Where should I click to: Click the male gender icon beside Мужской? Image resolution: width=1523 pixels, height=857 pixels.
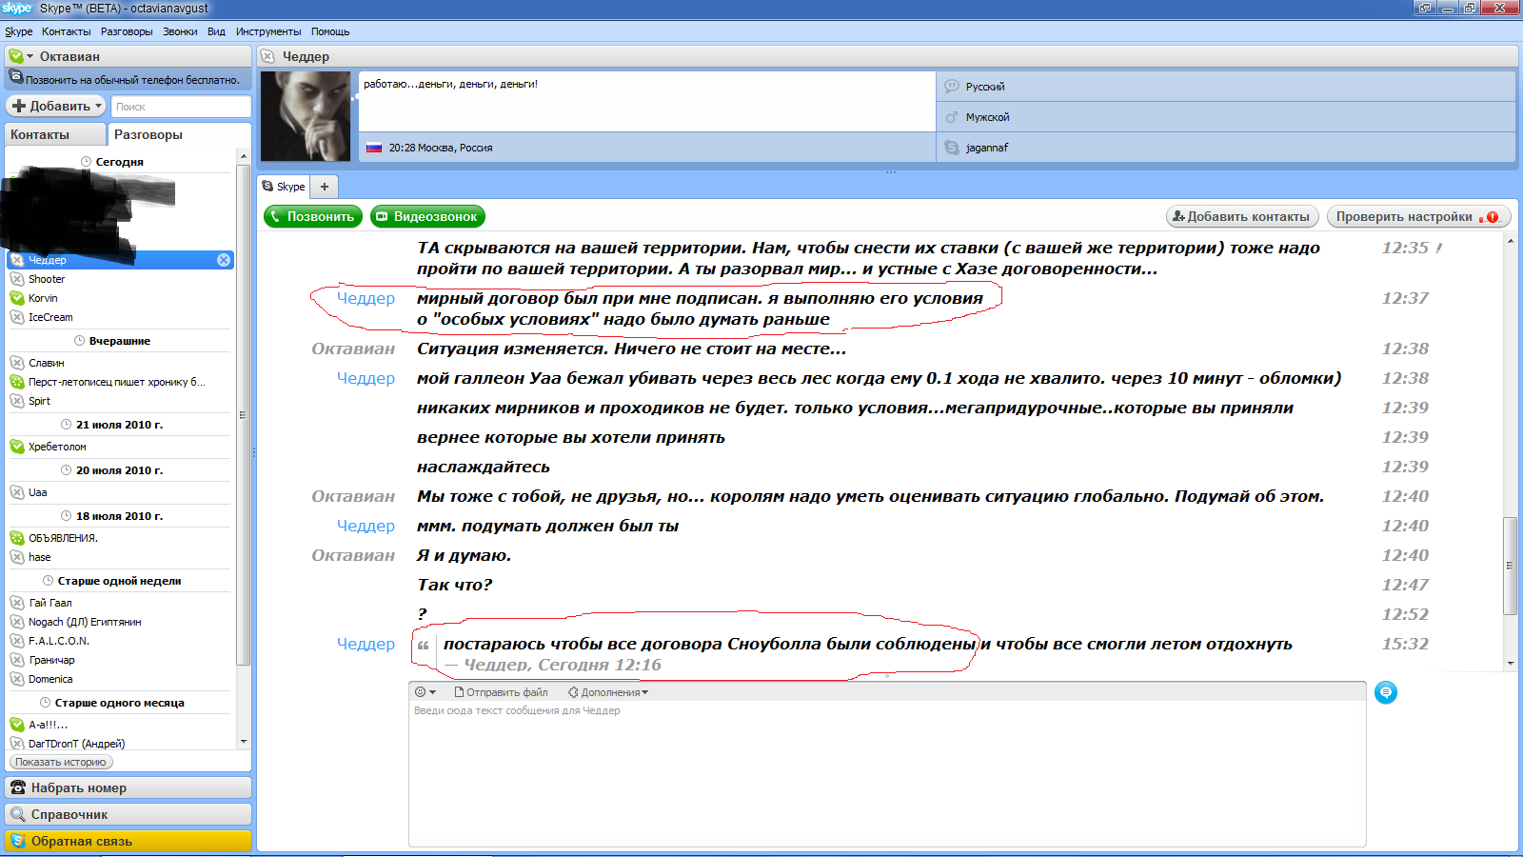(x=952, y=117)
